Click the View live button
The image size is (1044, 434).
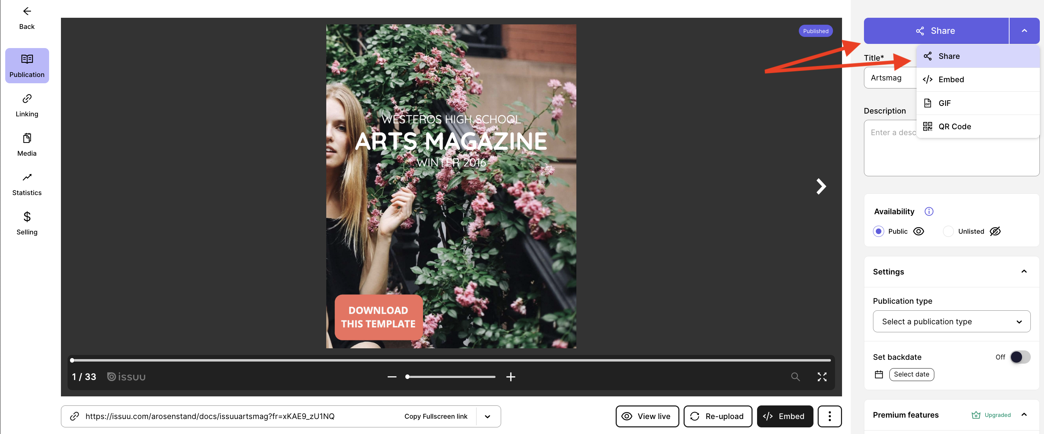(647, 416)
